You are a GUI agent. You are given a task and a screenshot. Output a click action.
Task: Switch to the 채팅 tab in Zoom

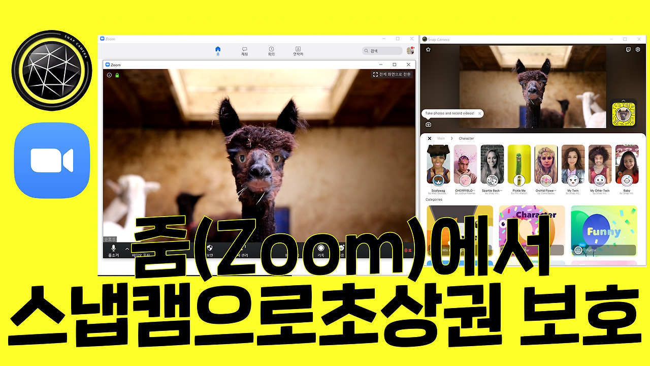click(x=244, y=49)
